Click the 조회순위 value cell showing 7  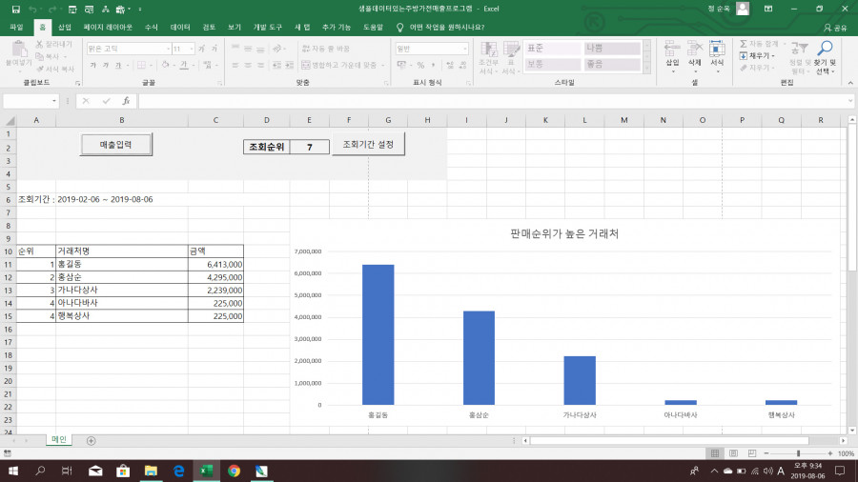point(310,147)
